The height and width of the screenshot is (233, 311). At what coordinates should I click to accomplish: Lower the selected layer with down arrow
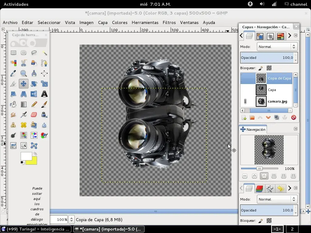[268, 117]
